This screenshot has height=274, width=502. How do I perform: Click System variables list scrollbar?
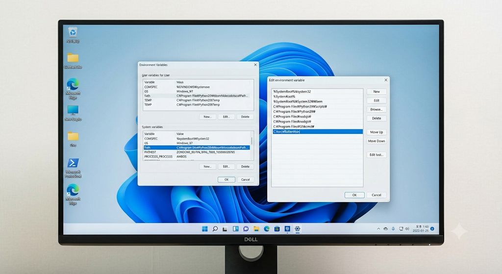coord(251,141)
